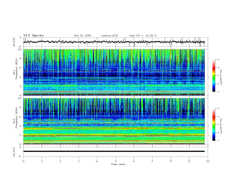Click the ch.2 spectrogram color scale bar

click(214, 125)
